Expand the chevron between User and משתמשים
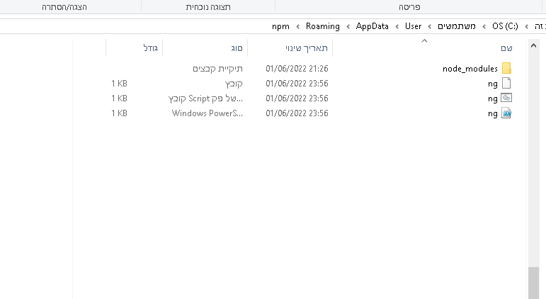Viewport: 546px width, 299px height. click(430, 26)
